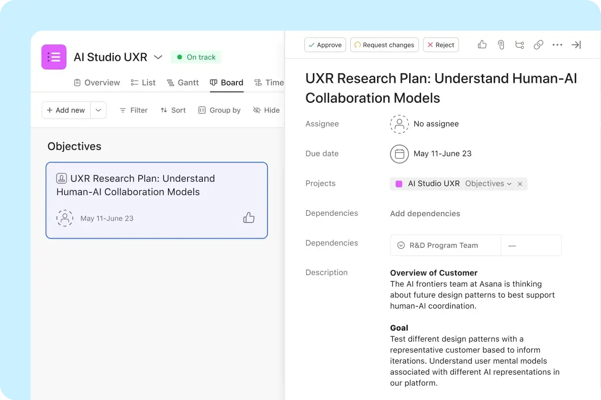Viewport: 601px width, 400px height.
Task: Edit the May 11-June 23 due date
Action: [443, 154]
